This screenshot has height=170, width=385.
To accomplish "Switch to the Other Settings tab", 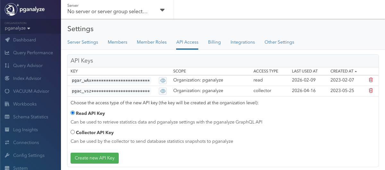I will coord(279,42).
